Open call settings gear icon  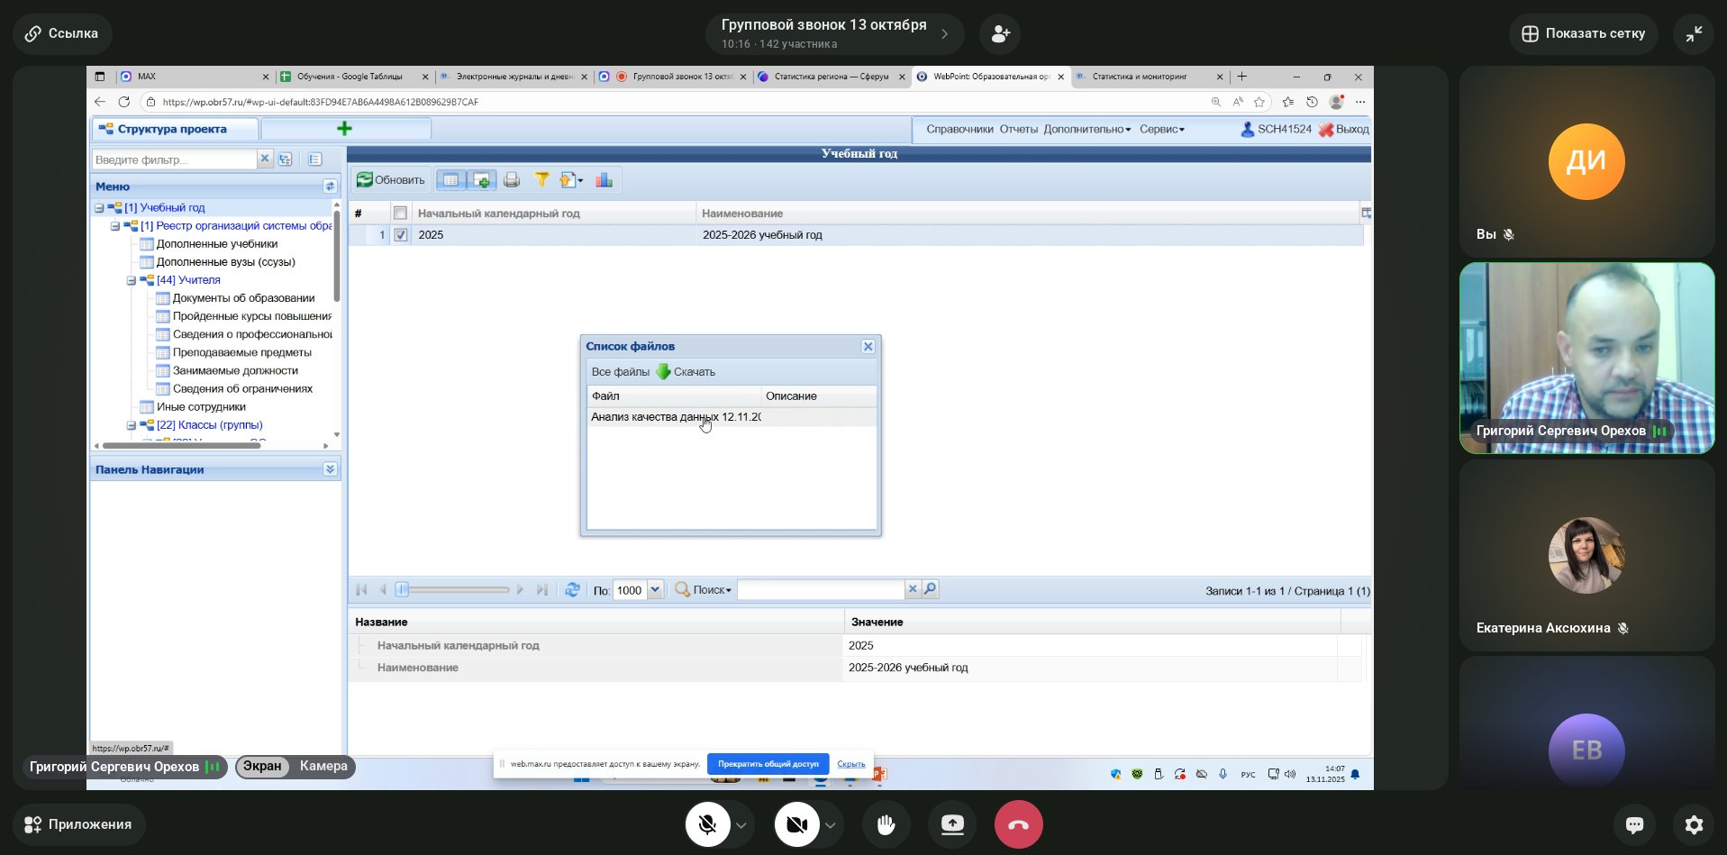(x=1694, y=824)
